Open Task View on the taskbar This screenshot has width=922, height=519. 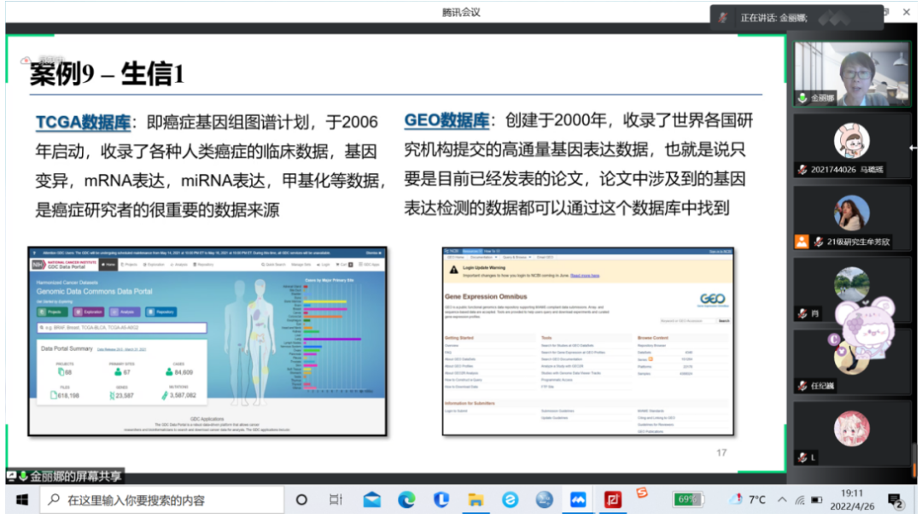click(336, 499)
